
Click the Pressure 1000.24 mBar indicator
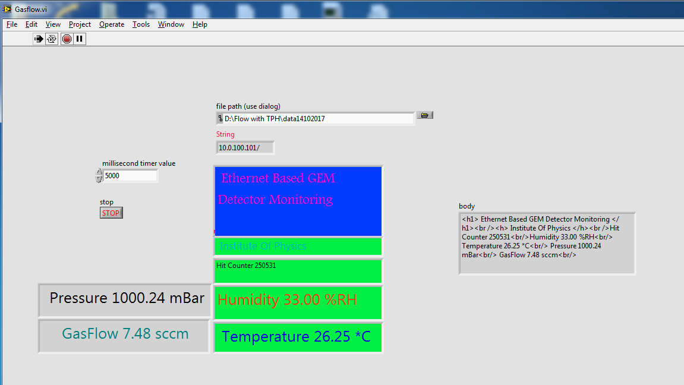pyautogui.click(x=125, y=300)
